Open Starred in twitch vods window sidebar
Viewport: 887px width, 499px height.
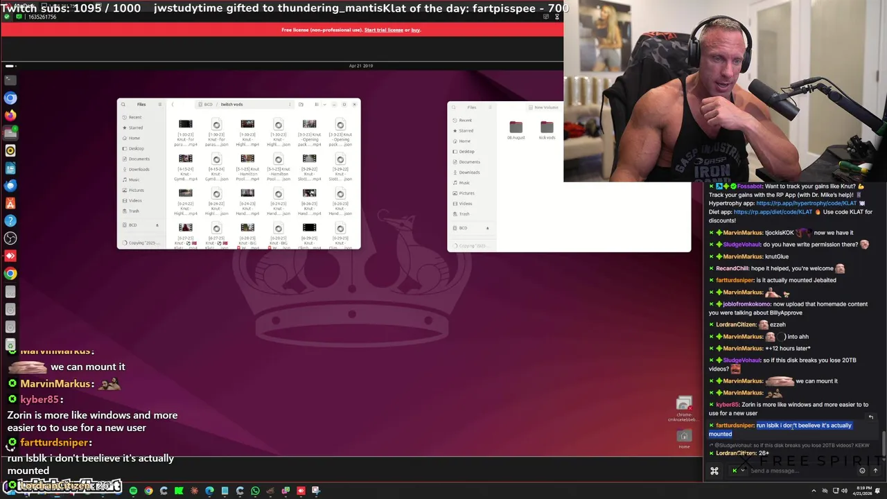[142, 128]
